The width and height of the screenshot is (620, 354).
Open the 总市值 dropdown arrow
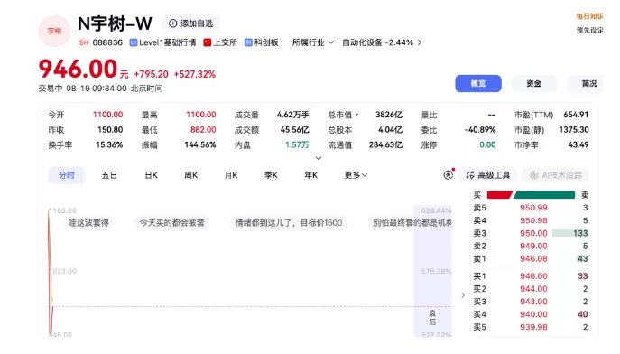[x=356, y=115]
